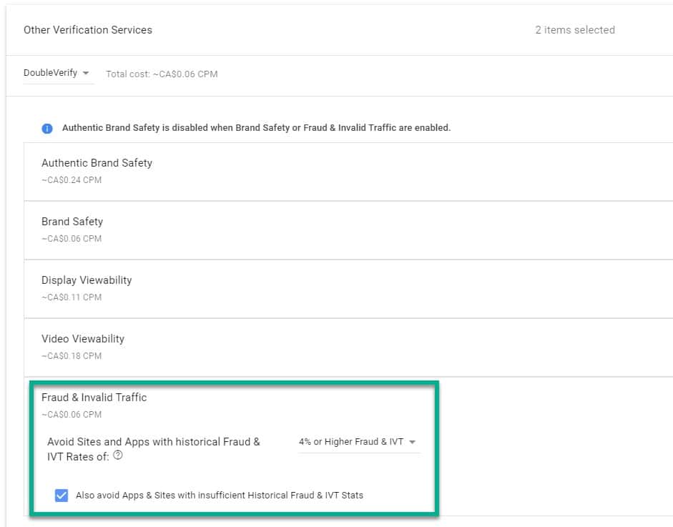
Task: Click the checkbox label about insufficient stats
Action: point(220,495)
